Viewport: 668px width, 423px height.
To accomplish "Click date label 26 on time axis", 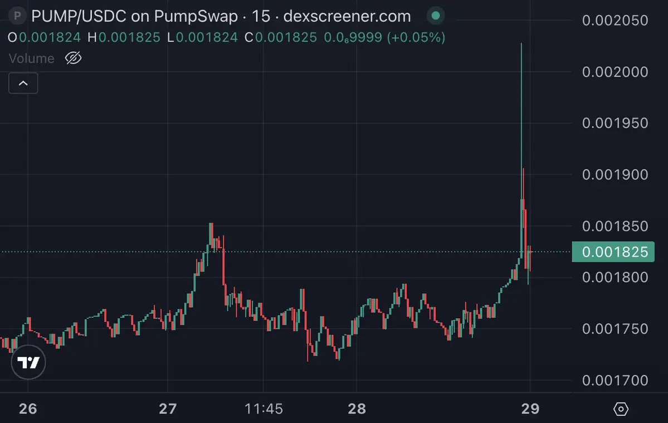I will pyautogui.click(x=28, y=409).
